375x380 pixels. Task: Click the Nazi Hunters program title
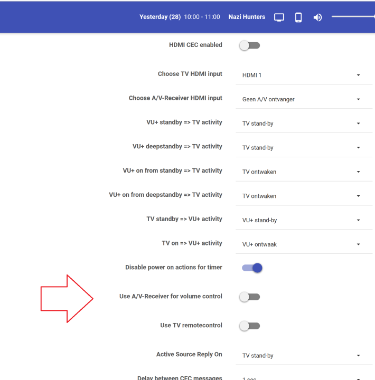247,17
